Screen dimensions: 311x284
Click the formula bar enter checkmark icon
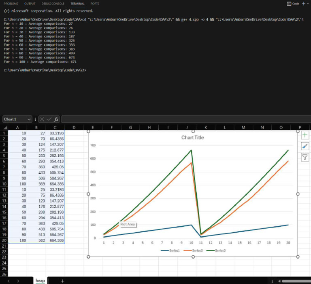(x=49, y=119)
